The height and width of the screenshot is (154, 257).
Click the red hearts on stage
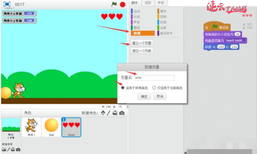[112, 17]
